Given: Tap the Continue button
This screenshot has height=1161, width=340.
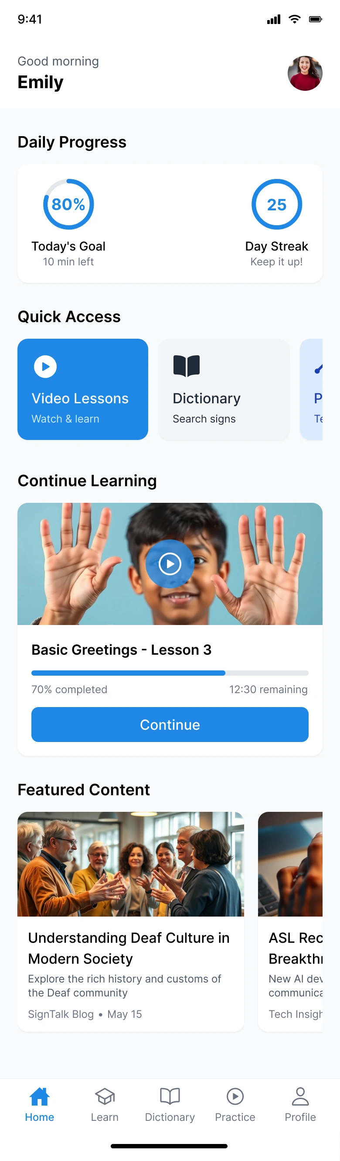Looking at the screenshot, I should (x=170, y=724).
